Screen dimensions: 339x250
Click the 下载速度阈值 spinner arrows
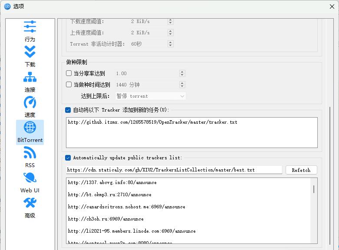coord(170,21)
